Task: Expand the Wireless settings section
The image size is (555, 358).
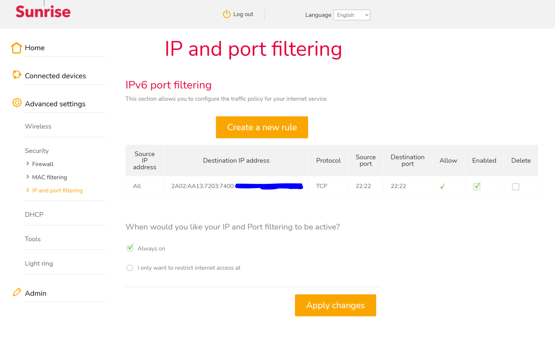Action: (x=38, y=127)
